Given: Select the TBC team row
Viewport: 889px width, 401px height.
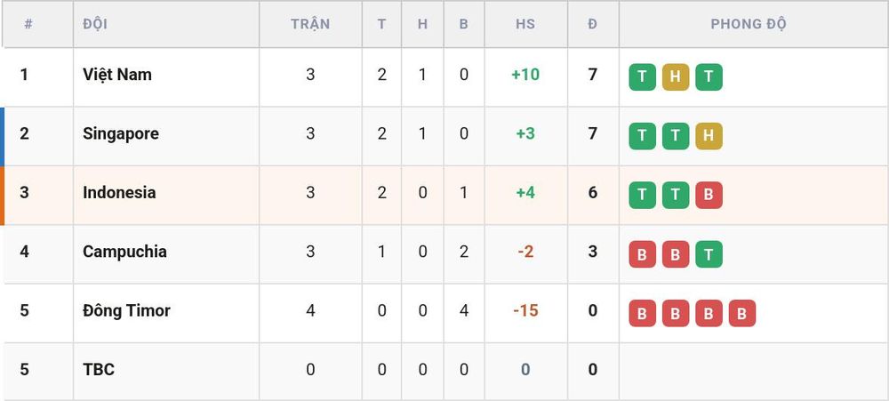Looking at the screenshot, I should (444, 370).
